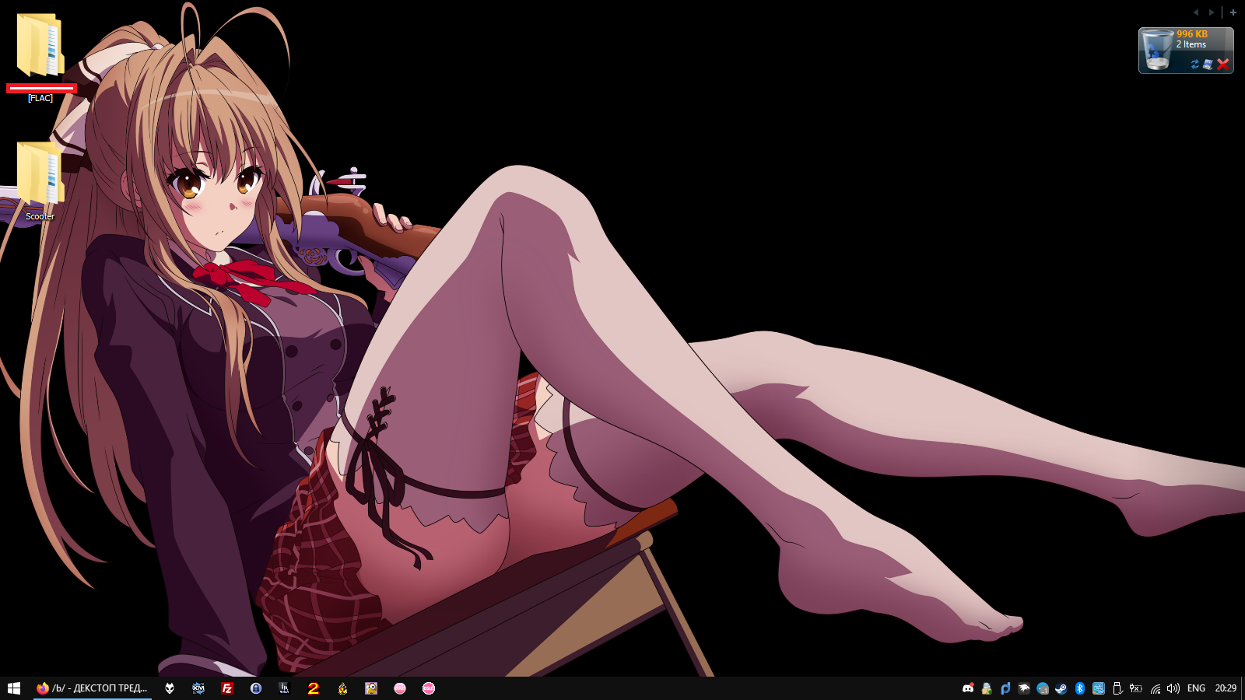Open the purple-framed bird icon on taskbar
This screenshot has height=700, width=1245.
point(371,688)
